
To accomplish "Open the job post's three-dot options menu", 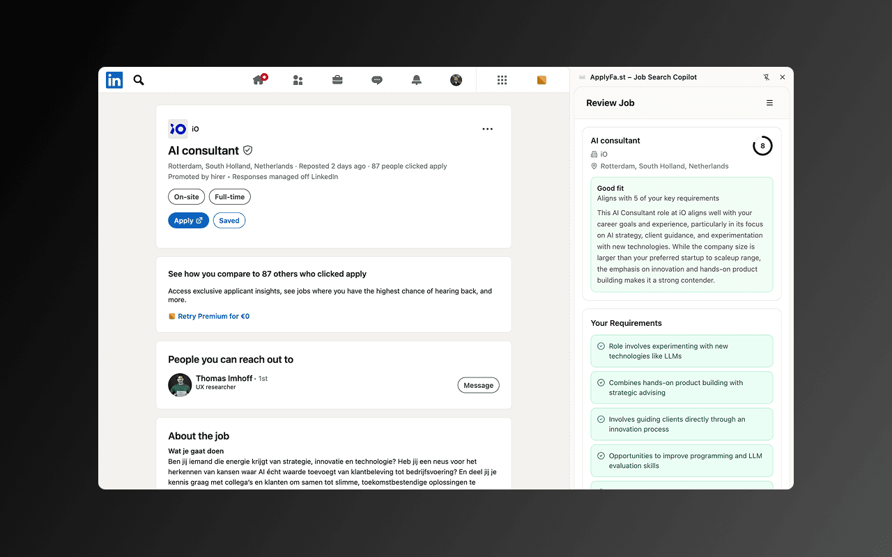I will 487,128.
